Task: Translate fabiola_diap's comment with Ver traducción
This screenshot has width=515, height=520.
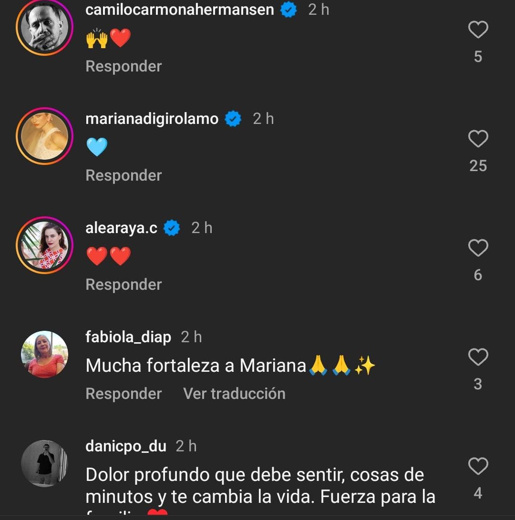Action: coord(234,394)
